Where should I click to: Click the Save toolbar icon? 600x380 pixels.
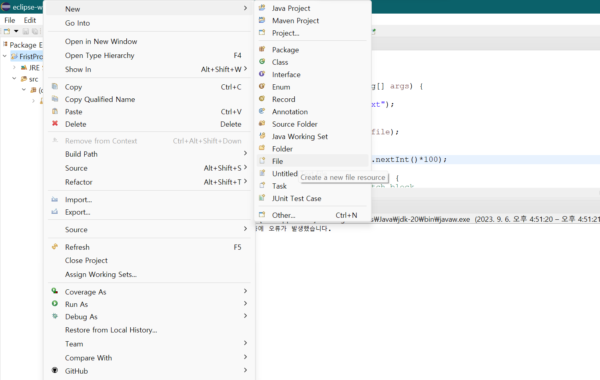pyautogui.click(x=26, y=31)
